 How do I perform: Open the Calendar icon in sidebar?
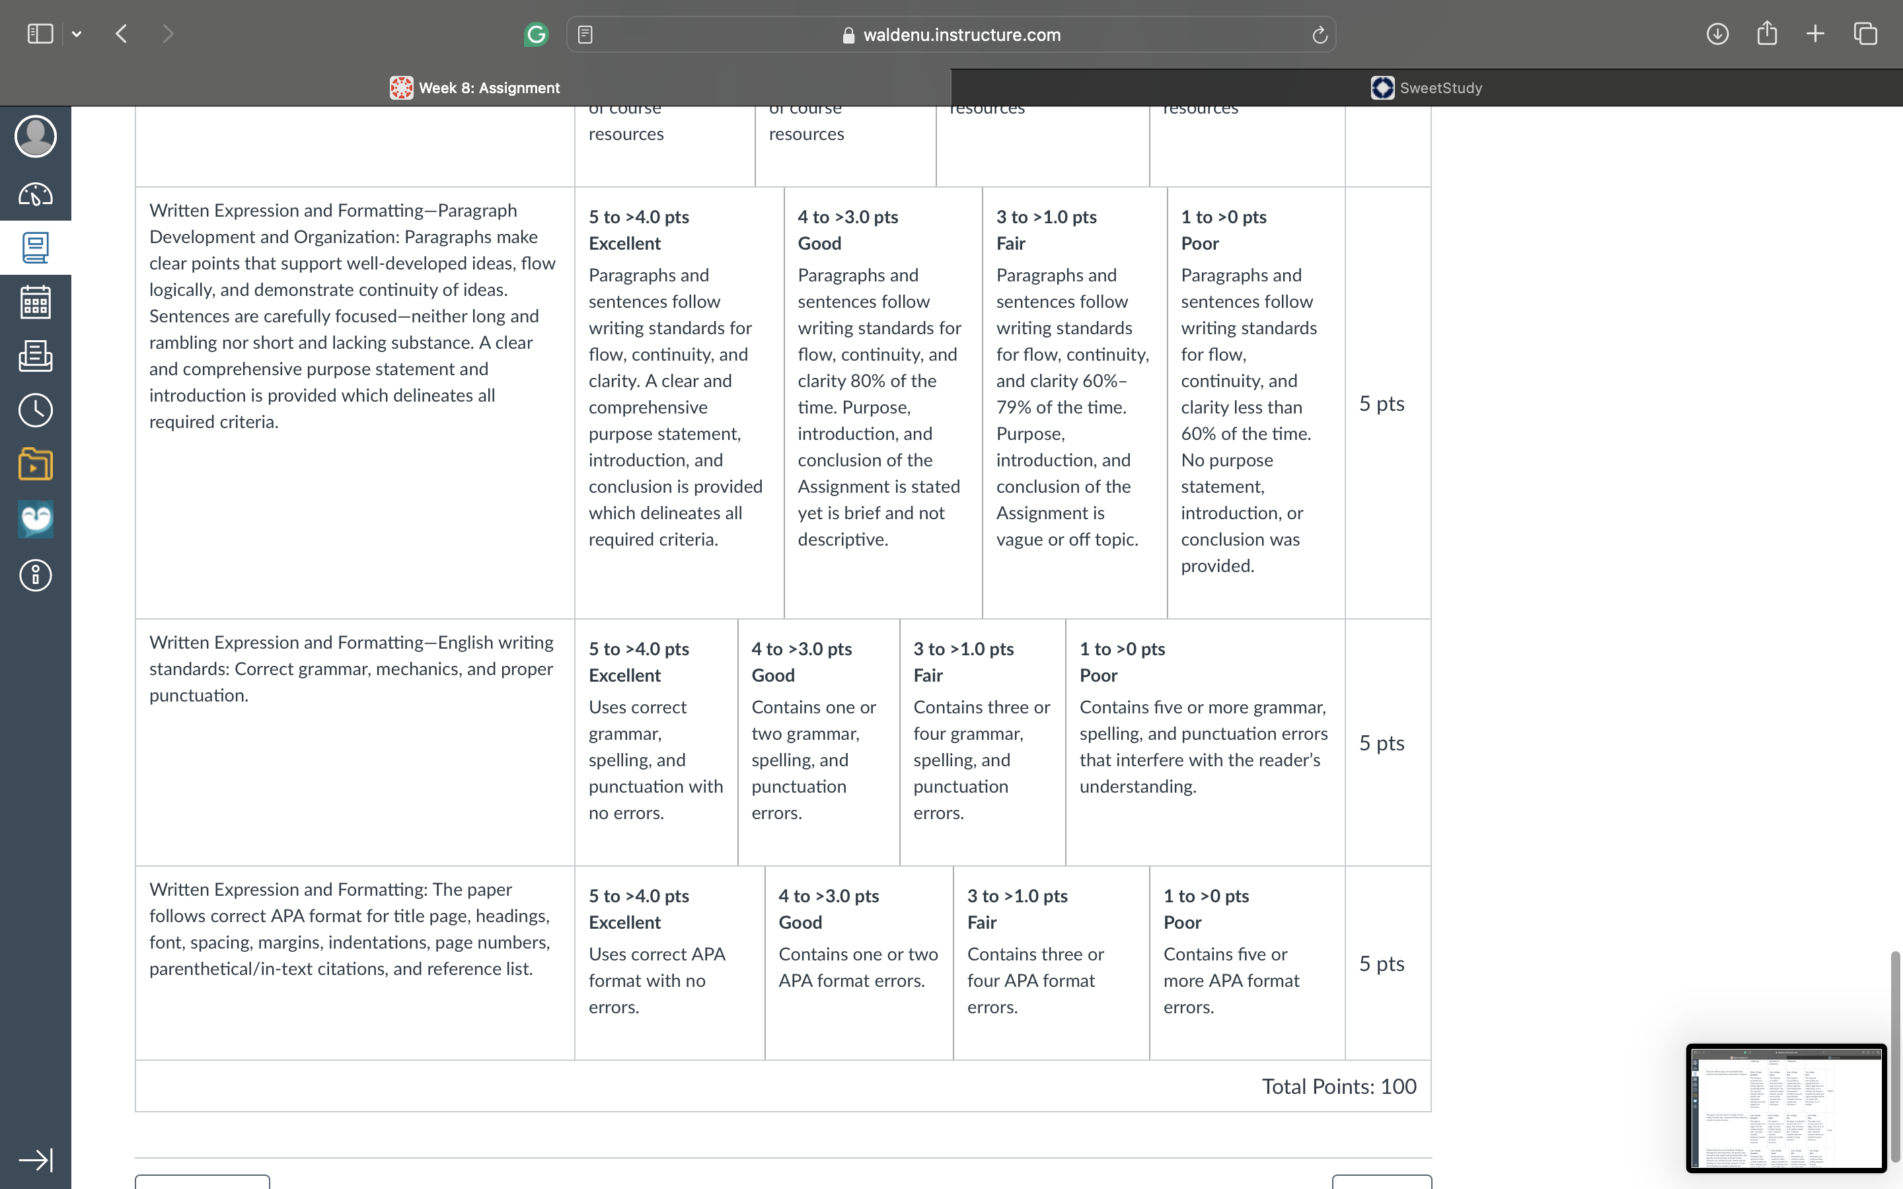click(36, 302)
